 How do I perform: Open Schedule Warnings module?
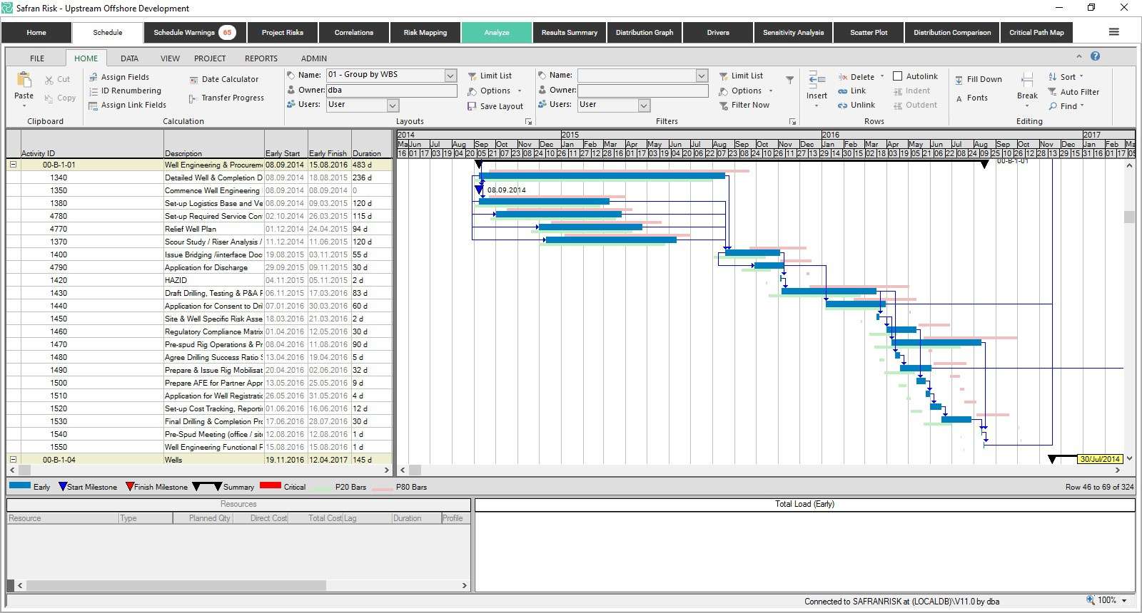(196, 33)
